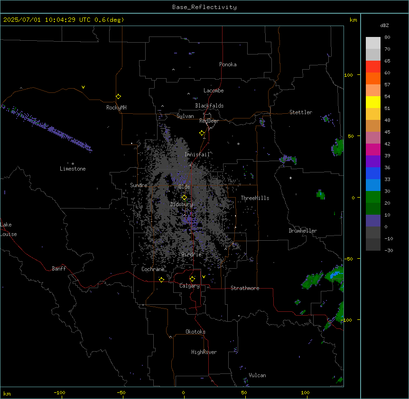409x399 pixels.
Task: Click the white plus marker near Drumheller
Action: point(290,178)
